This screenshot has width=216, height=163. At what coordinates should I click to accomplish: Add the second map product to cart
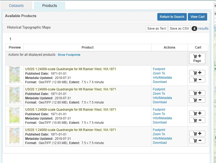pos(197,93)
